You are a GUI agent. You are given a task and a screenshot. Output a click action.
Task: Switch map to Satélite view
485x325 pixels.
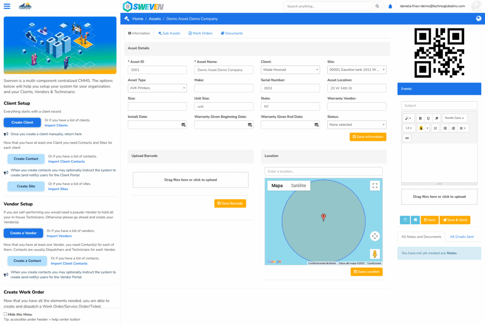298,185
